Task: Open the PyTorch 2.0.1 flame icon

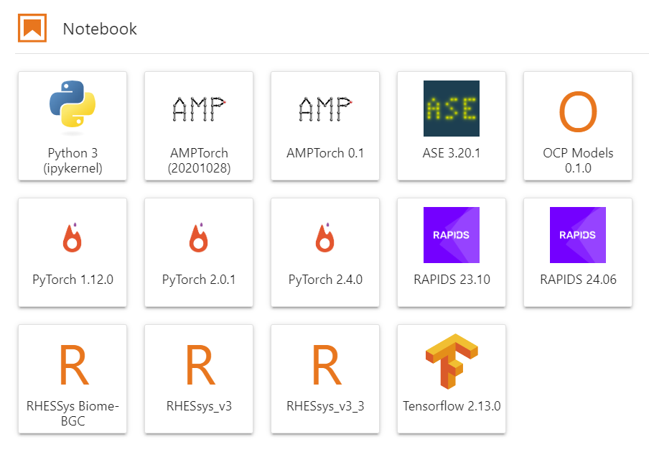Action: tap(199, 237)
